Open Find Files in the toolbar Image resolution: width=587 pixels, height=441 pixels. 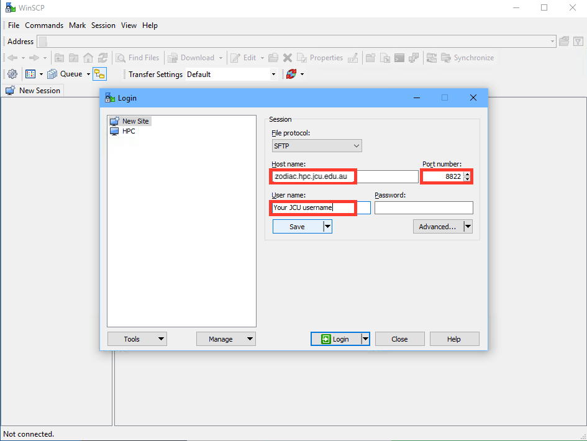pyautogui.click(x=137, y=58)
